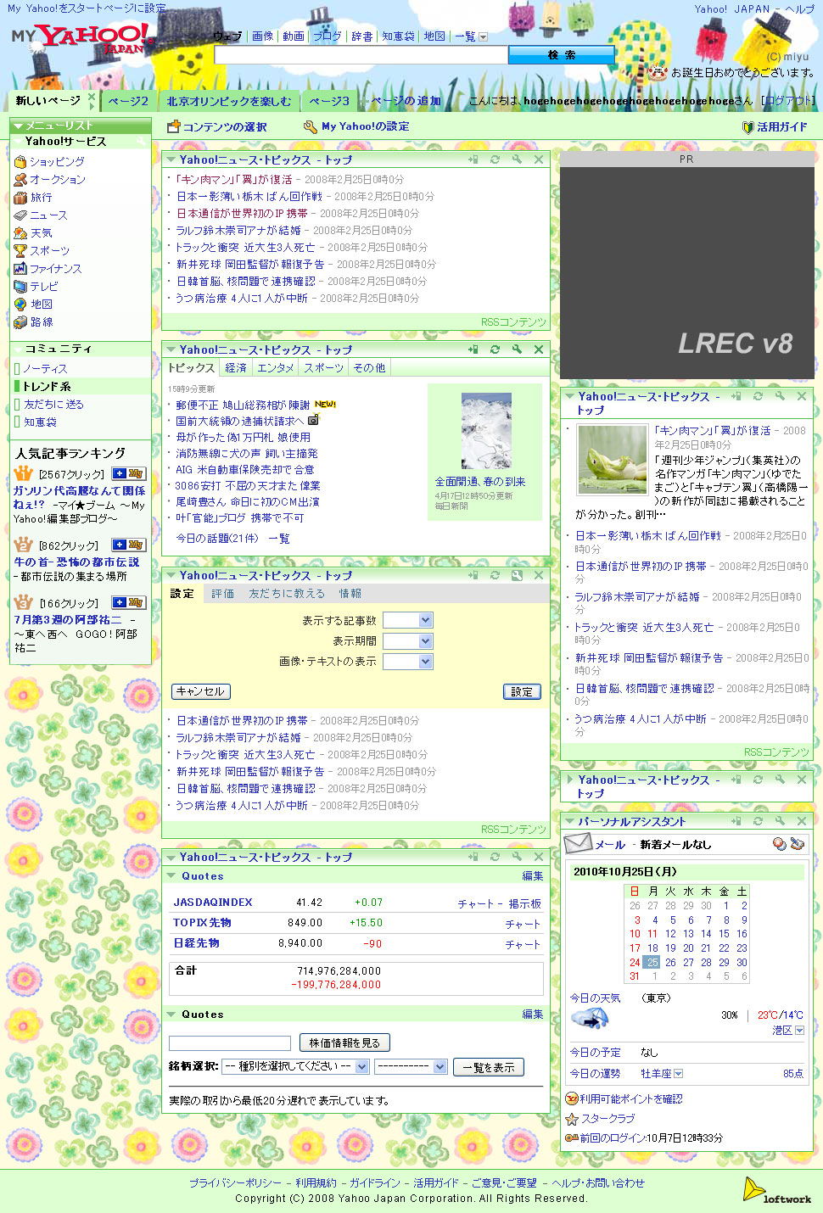The height and width of the screenshot is (1213, 823).
Task: Click the loftwork logo in the footer
Action: coord(776,1190)
